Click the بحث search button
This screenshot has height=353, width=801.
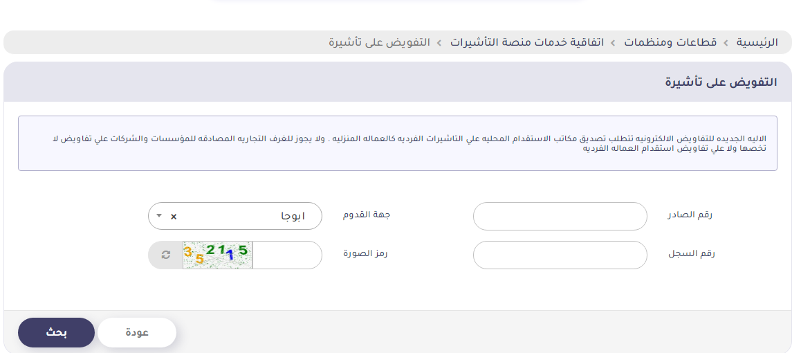56,332
